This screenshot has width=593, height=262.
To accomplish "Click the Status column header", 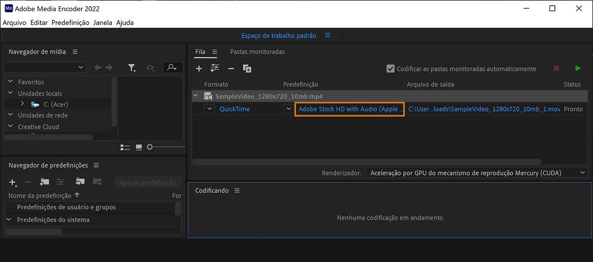I will pos(572,85).
